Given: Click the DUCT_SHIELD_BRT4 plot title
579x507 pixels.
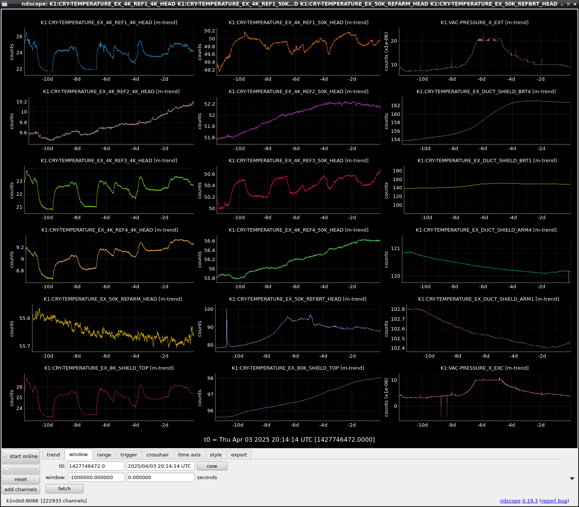Looking at the screenshot, I should pos(486,92).
